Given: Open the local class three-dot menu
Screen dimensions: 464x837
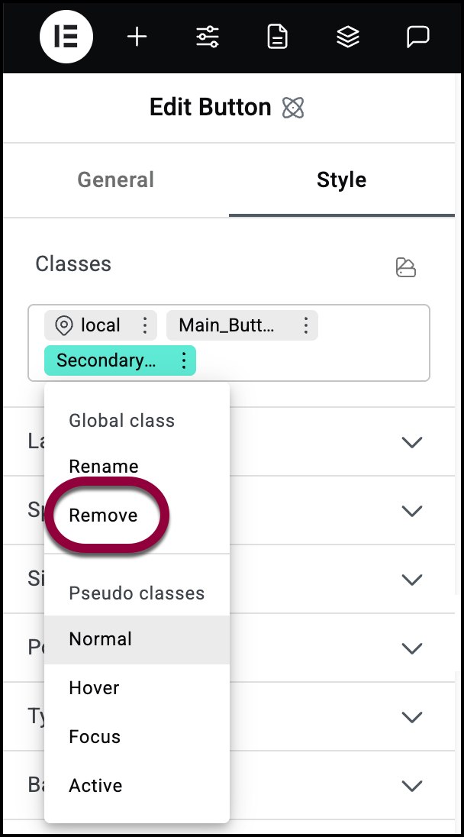Looking at the screenshot, I should pyautogui.click(x=145, y=325).
